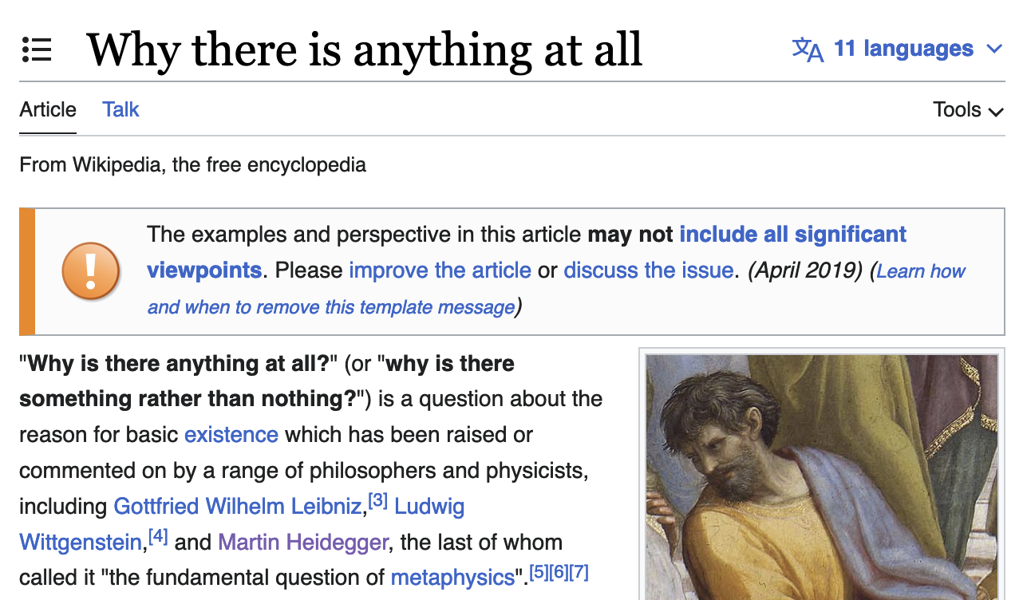Follow the 'metaphysics' link

[452, 578]
